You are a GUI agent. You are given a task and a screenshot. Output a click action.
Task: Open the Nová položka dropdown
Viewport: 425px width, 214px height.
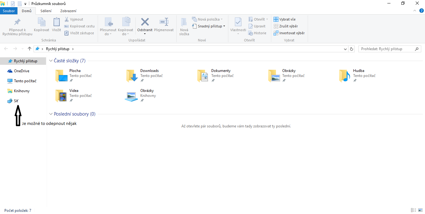click(207, 19)
